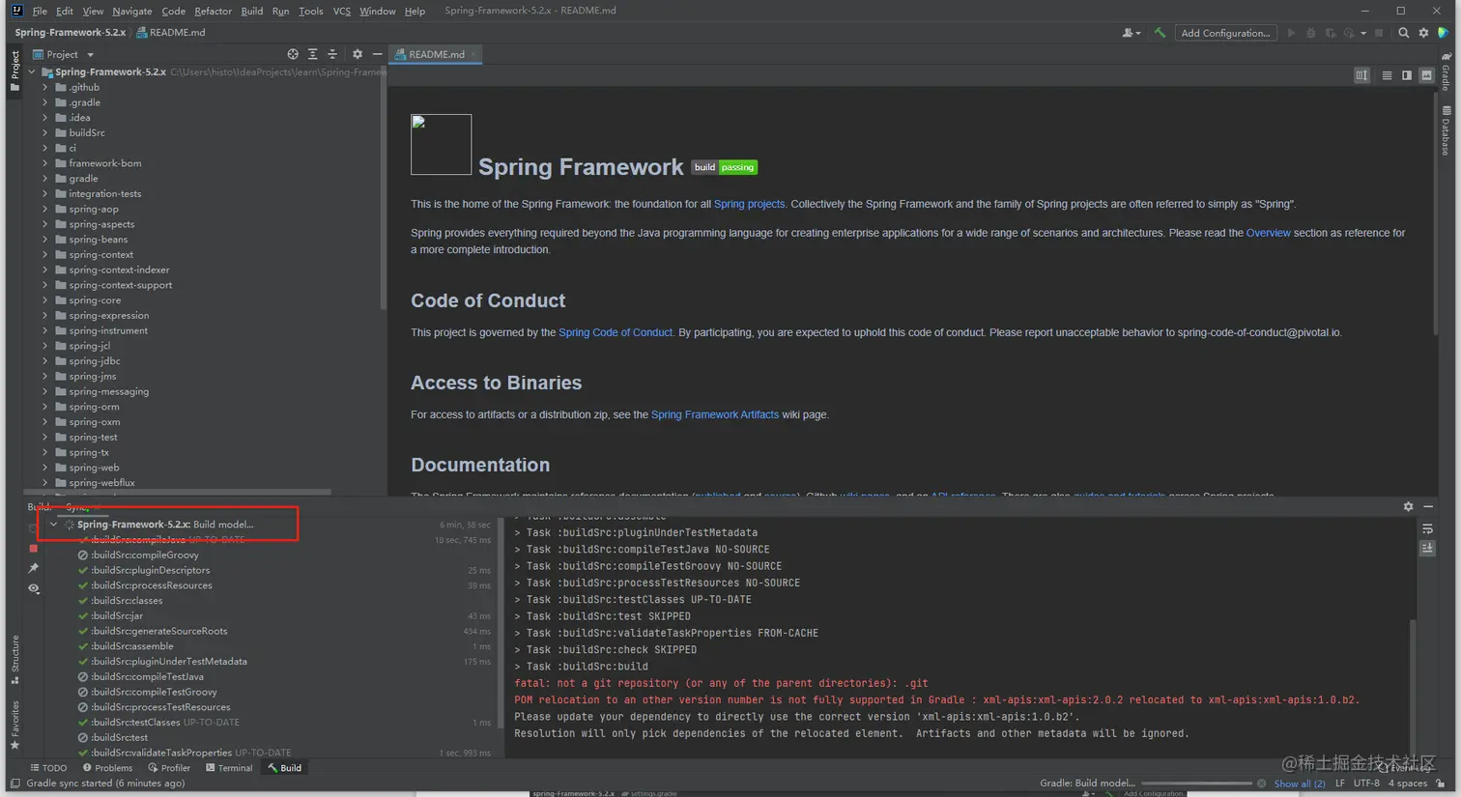Click the Run with Coverage icon

[x=1331, y=33]
